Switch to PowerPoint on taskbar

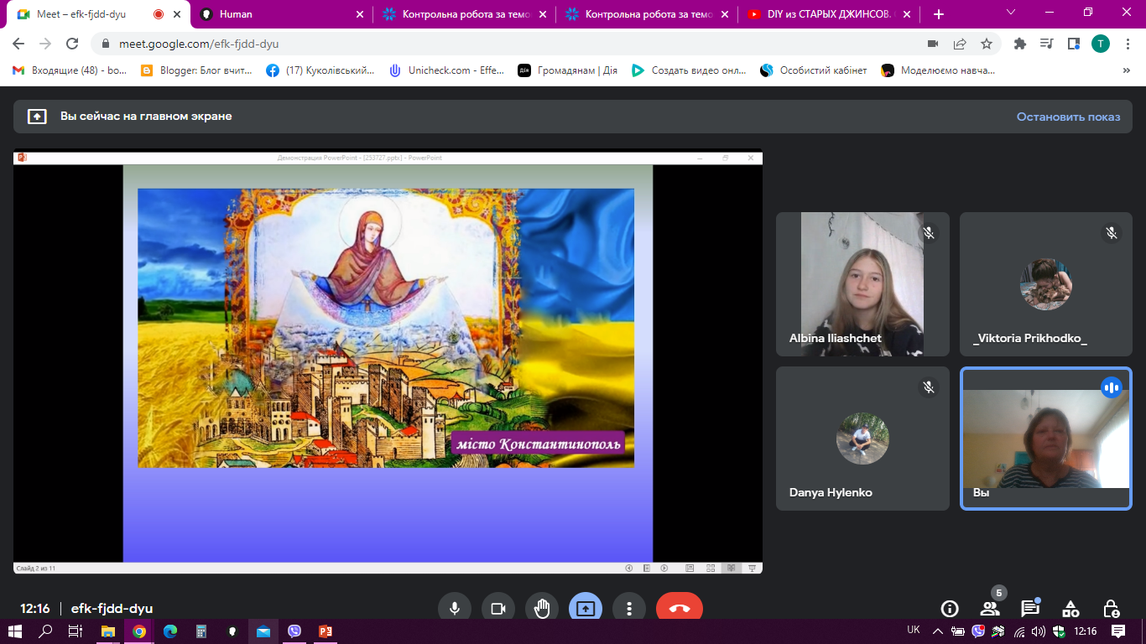[326, 631]
